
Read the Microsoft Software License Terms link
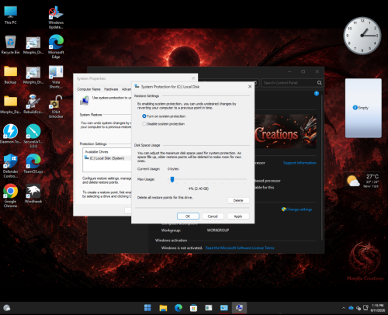pyautogui.click(x=240, y=247)
